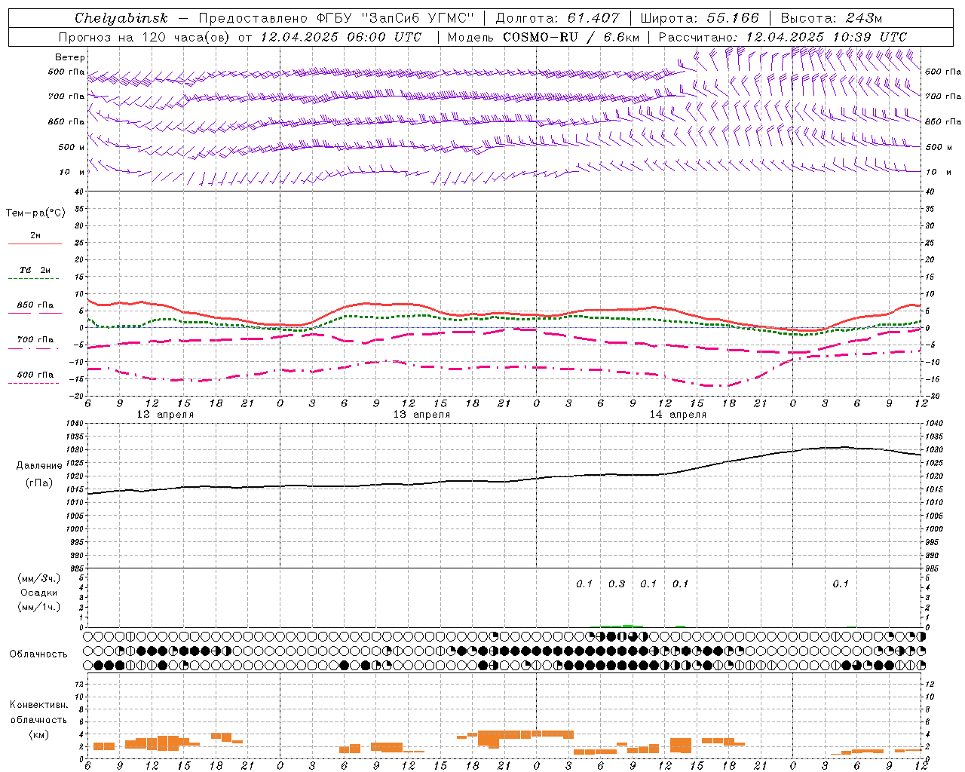The width and height of the screenshot is (965, 772).
Task: Click the '0.3' precipitation amount value
Action: coord(617,584)
